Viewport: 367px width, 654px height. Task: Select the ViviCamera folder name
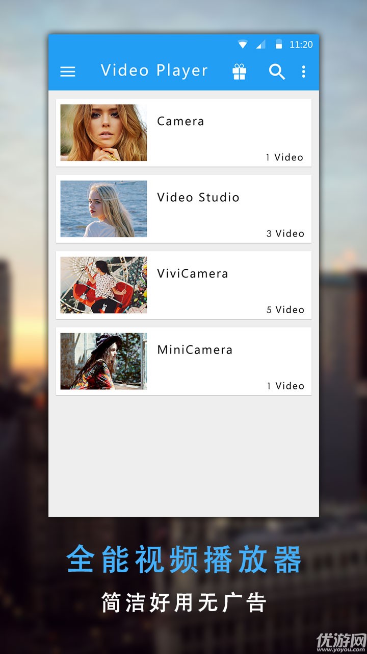(192, 274)
